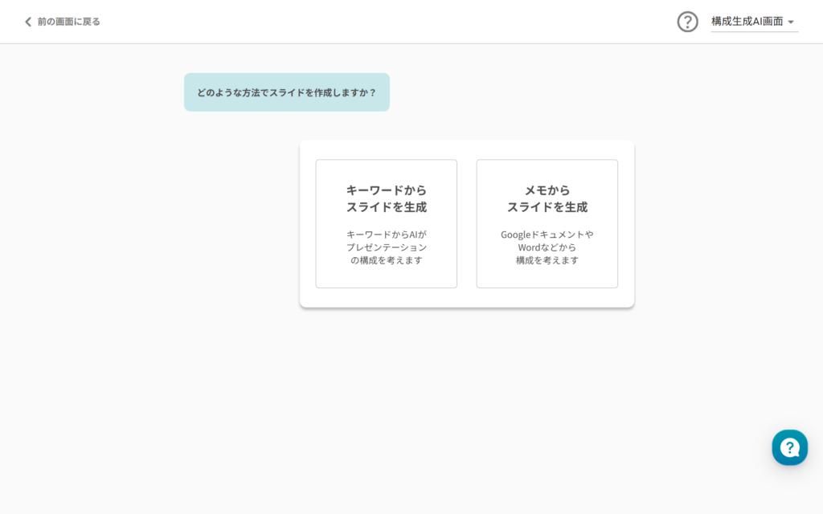Click the dropdown caret beside 構成生成AI画面

pyautogui.click(x=791, y=22)
